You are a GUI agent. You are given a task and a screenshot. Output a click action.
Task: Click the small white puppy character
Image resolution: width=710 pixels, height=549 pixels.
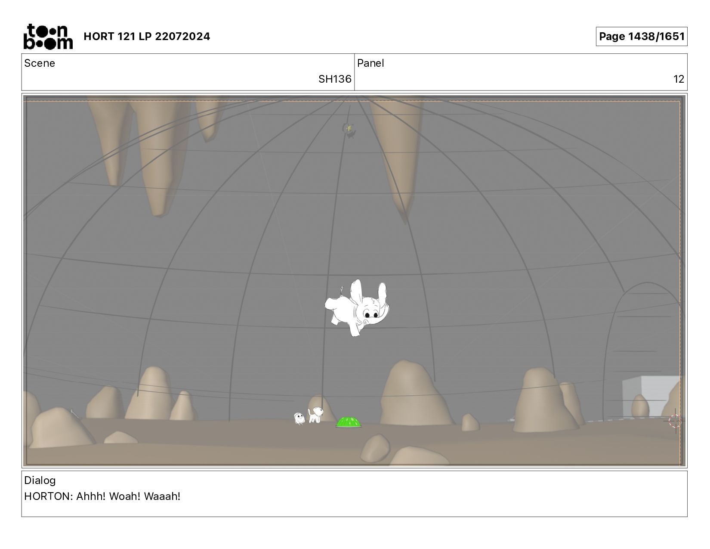tap(315, 415)
